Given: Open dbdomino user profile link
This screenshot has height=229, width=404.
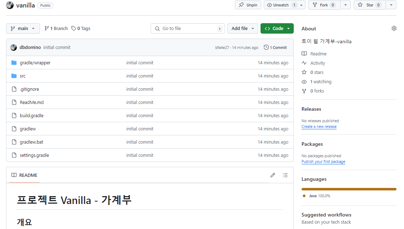Looking at the screenshot, I should point(30,48).
